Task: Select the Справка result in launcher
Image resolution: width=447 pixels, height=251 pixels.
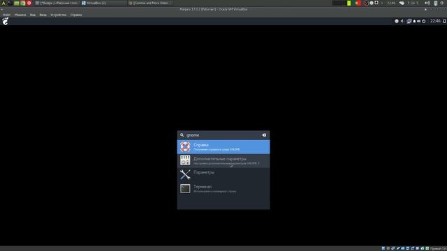Action: click(x=223, y=147)
